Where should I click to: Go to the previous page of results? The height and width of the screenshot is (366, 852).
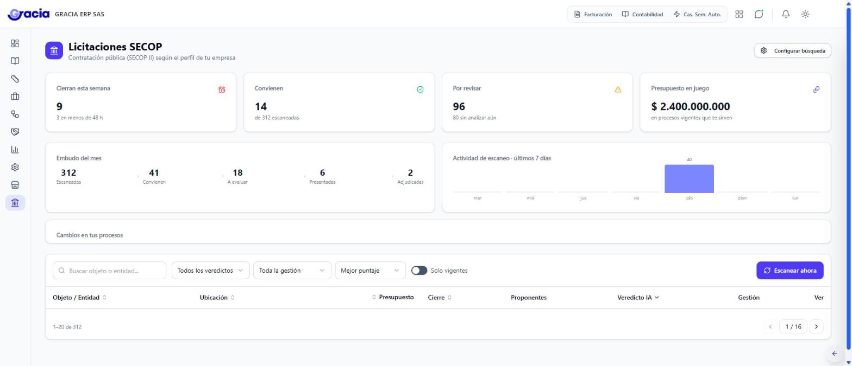(770, 326)
